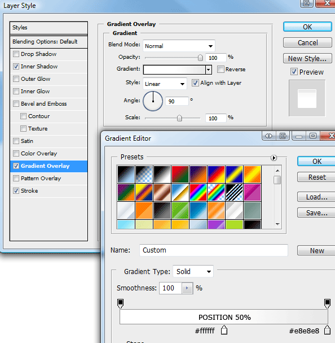Click the left opacity stop above gradient bar

(120, 303)
